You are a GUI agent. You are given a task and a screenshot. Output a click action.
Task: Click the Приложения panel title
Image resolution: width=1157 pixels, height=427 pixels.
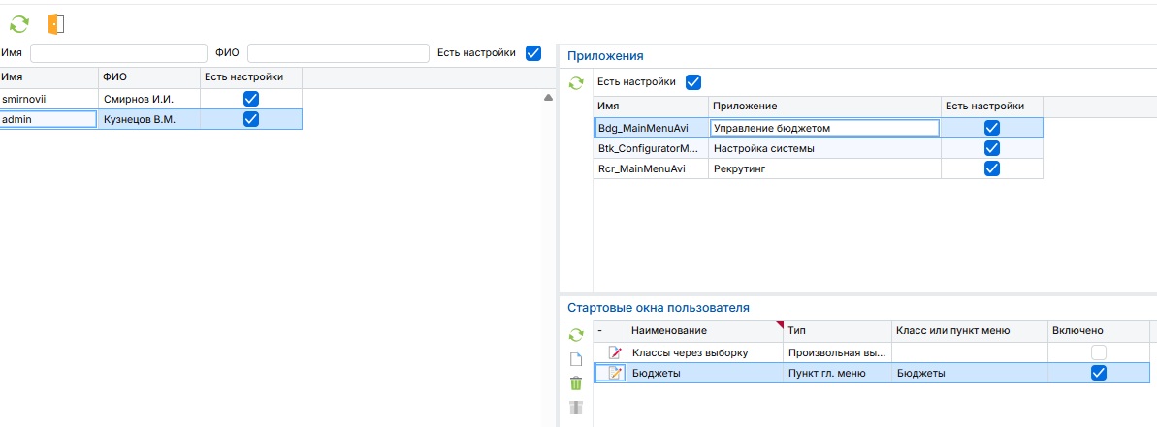(x=605, y=56)
